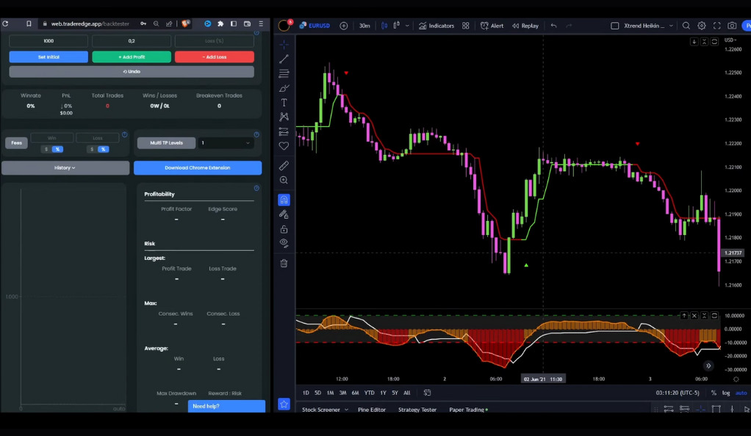
Task: Toggle magnet mode for drawings
Action: (x=284, y=200)
